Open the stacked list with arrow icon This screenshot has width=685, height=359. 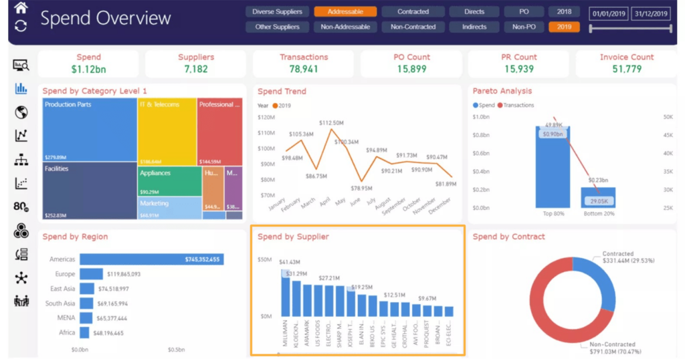pos(21,254)
